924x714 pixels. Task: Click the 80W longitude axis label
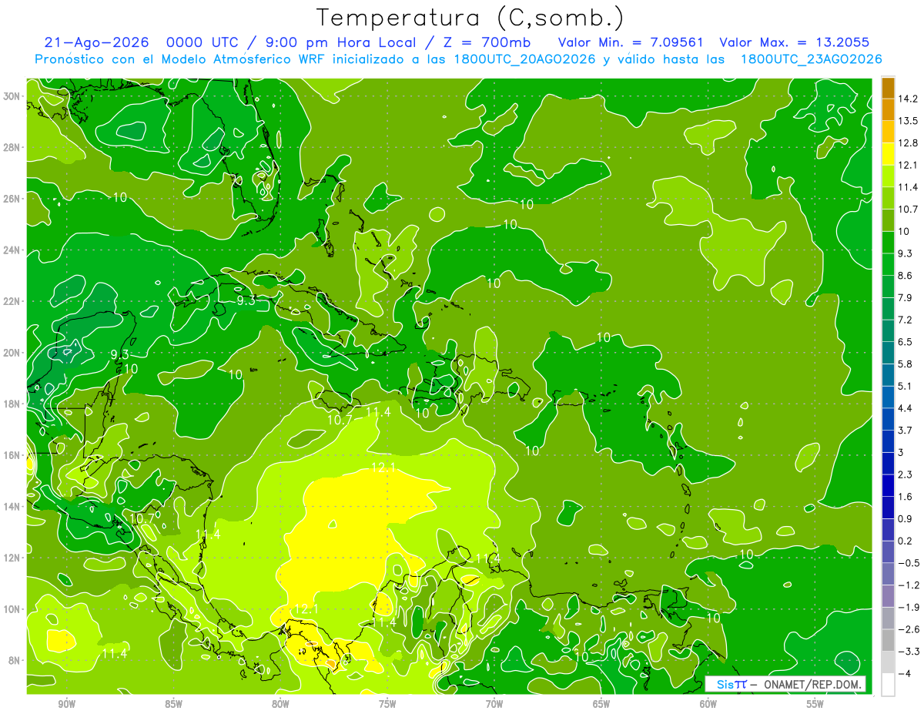pyautogui.click(x=280, y=704)
